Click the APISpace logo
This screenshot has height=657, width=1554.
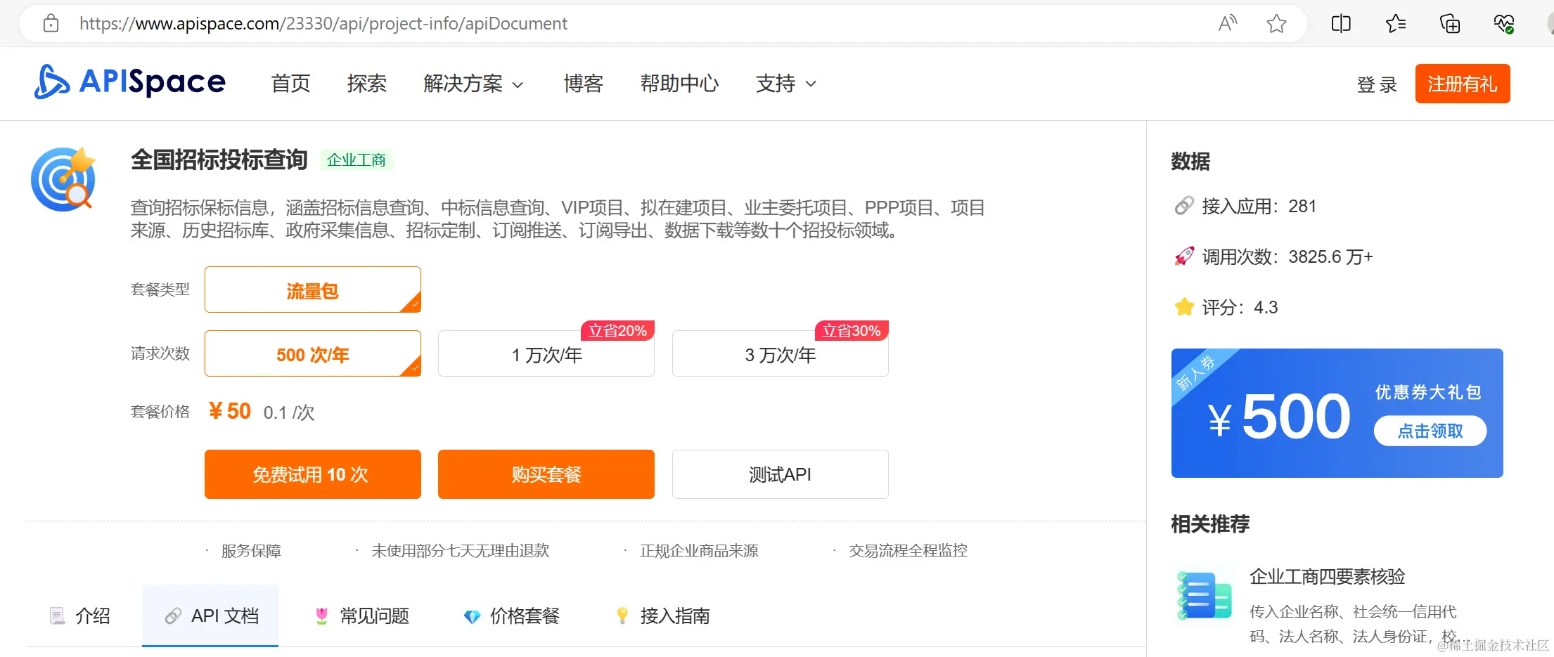[x=130, y=82]
